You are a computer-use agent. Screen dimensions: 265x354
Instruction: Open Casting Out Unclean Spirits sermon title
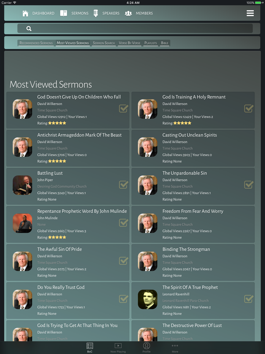click(190, 135)
